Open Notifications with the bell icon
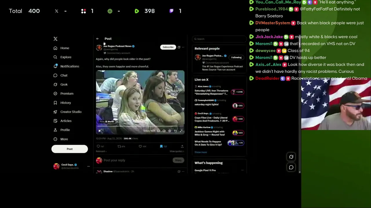Image resolution: width=371 pixels, height=208 pixels. coord(66,66)
